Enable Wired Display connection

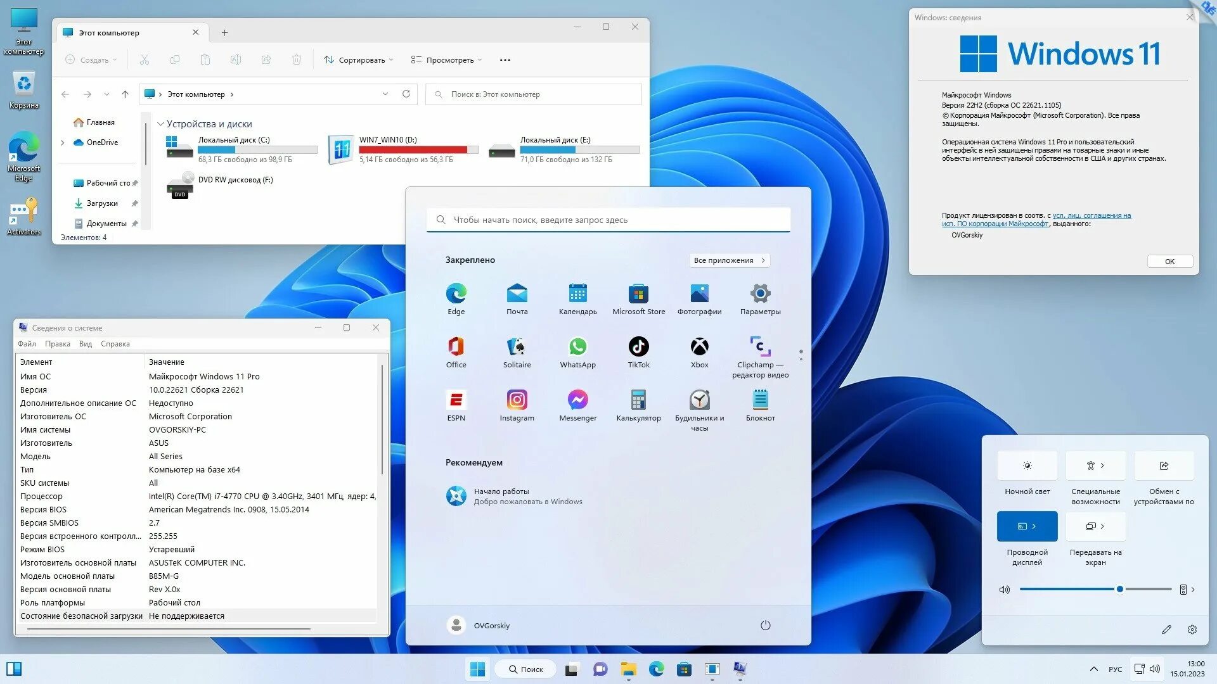point(1026,525)
